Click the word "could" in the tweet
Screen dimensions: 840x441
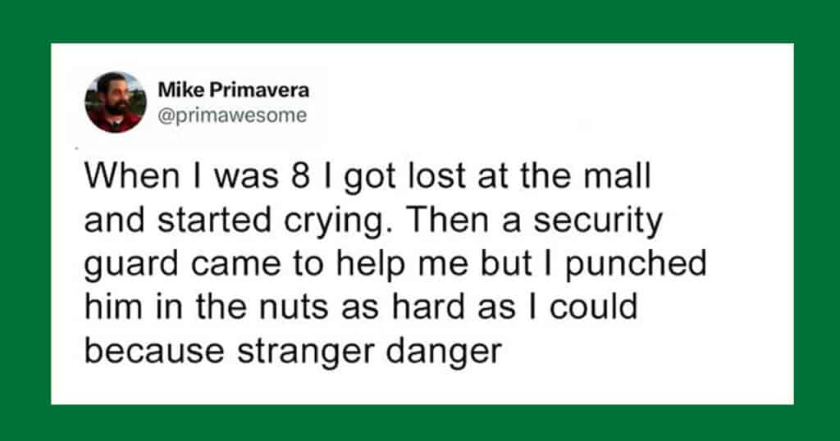click(594, 307)
